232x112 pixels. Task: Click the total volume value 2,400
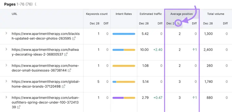[208, 50]
